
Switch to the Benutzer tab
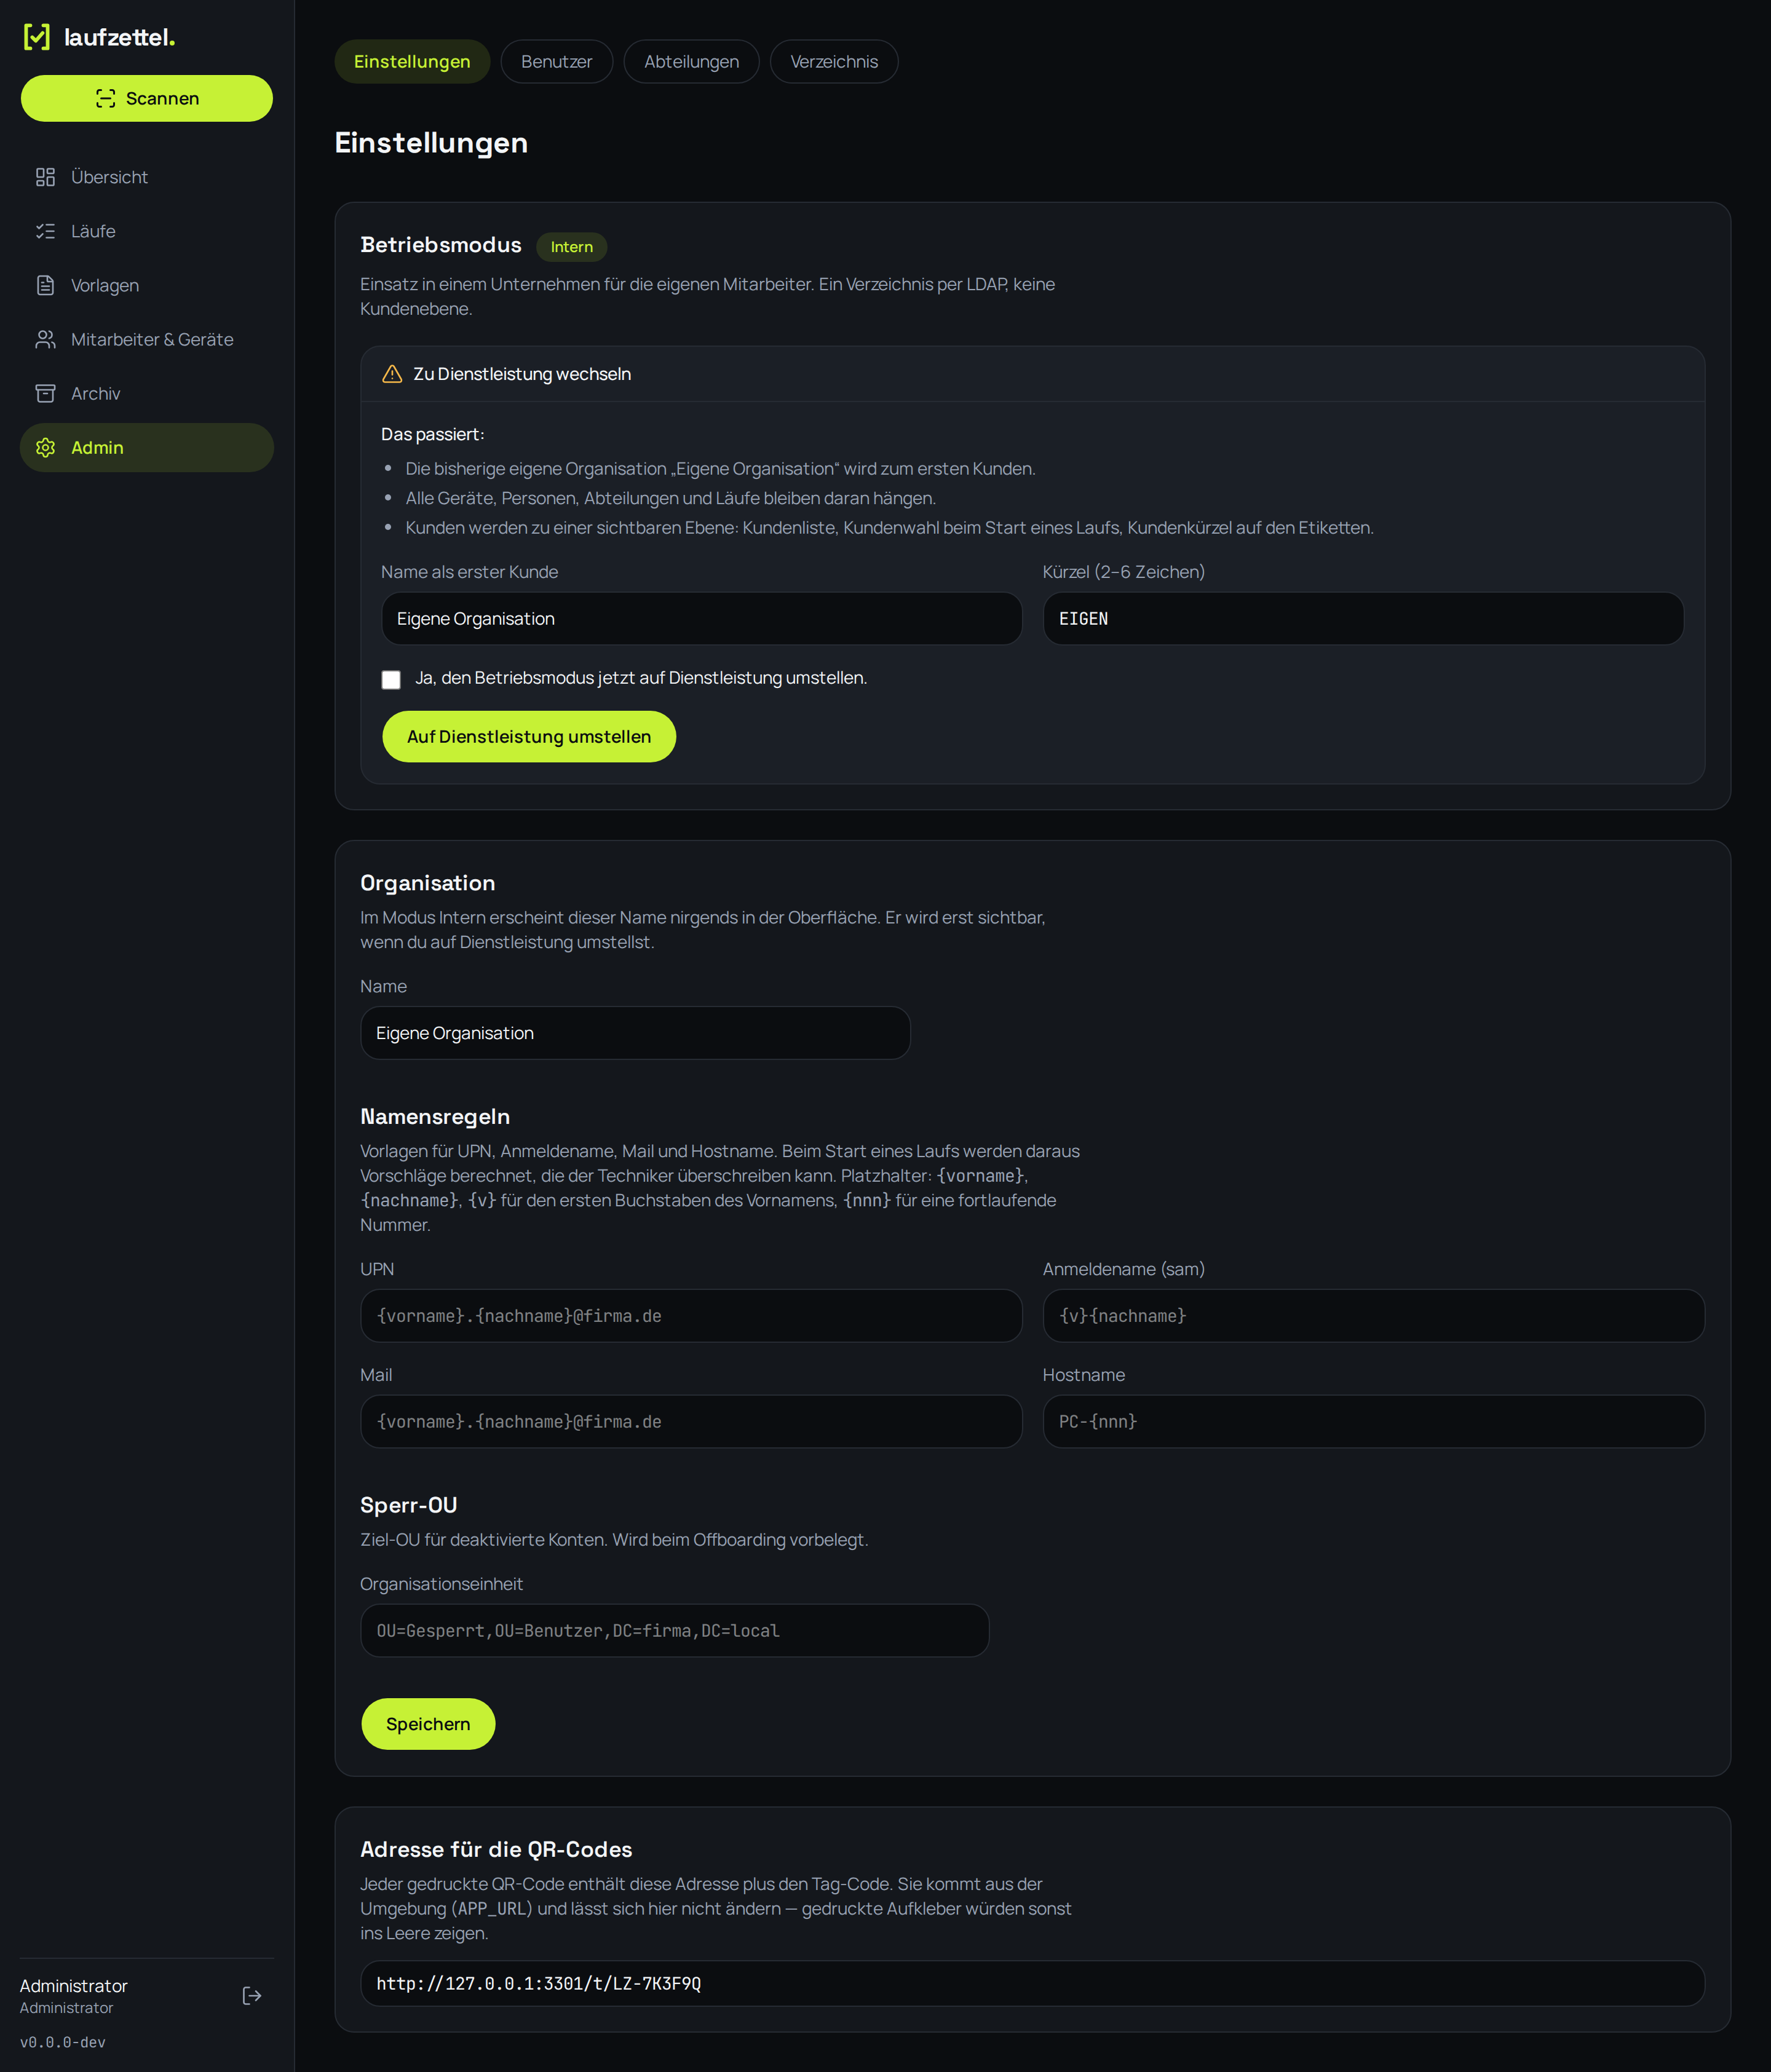coord(556,62)
